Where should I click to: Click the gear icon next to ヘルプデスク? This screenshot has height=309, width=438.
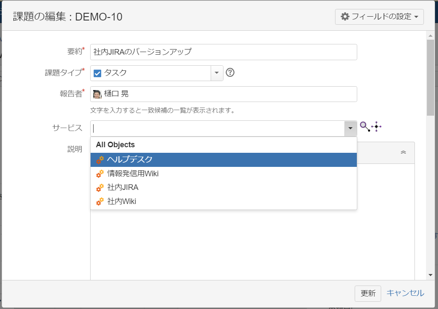coord(100,160)
